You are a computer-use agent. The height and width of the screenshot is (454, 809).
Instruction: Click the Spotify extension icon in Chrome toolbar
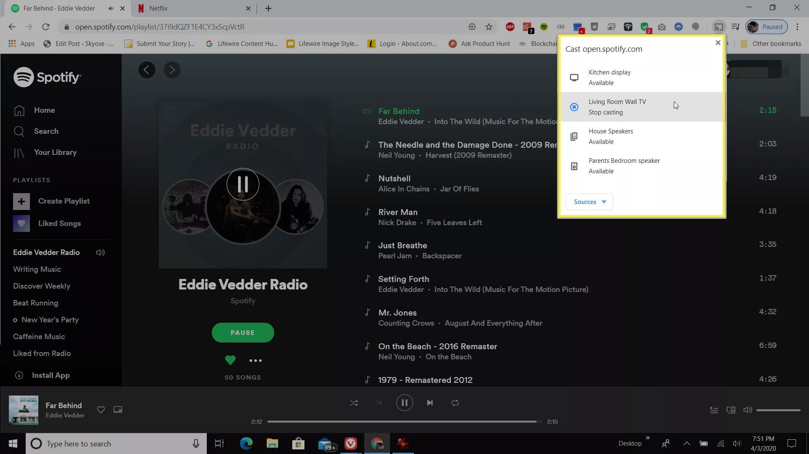(x=544, y=27)
